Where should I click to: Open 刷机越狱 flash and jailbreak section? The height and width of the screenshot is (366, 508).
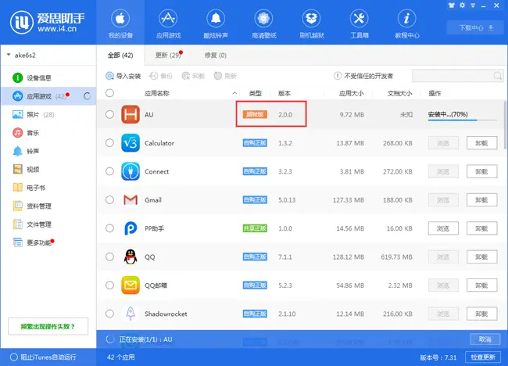(311, 23)
